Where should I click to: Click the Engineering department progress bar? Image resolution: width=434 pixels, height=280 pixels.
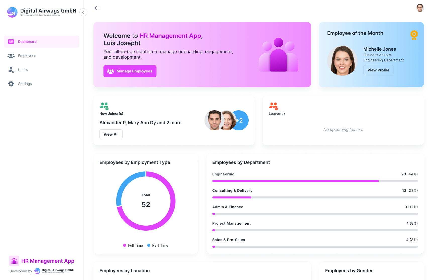pos(315,181)
